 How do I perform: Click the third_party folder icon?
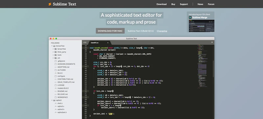coord(56,52)
